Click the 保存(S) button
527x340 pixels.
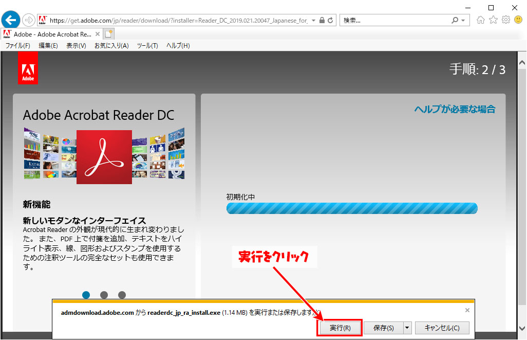384,328
